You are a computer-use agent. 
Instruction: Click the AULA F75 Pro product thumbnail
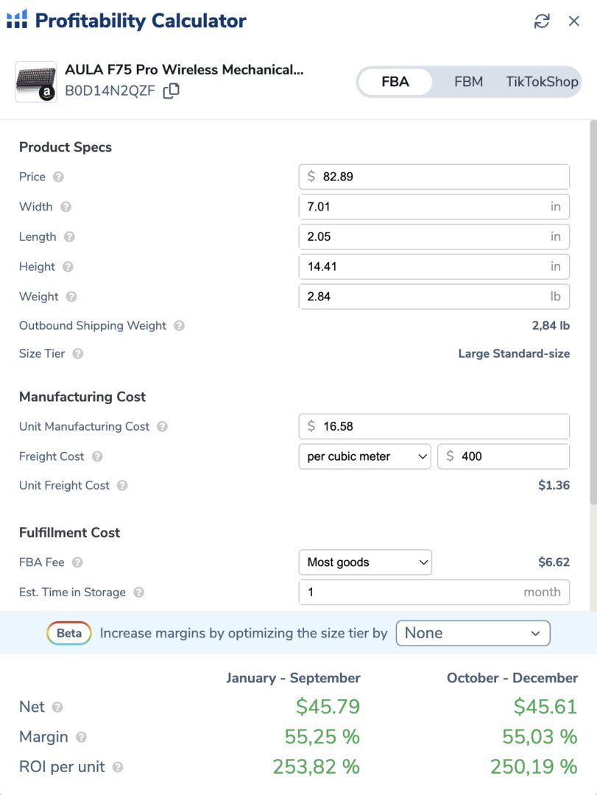point(36,81)
